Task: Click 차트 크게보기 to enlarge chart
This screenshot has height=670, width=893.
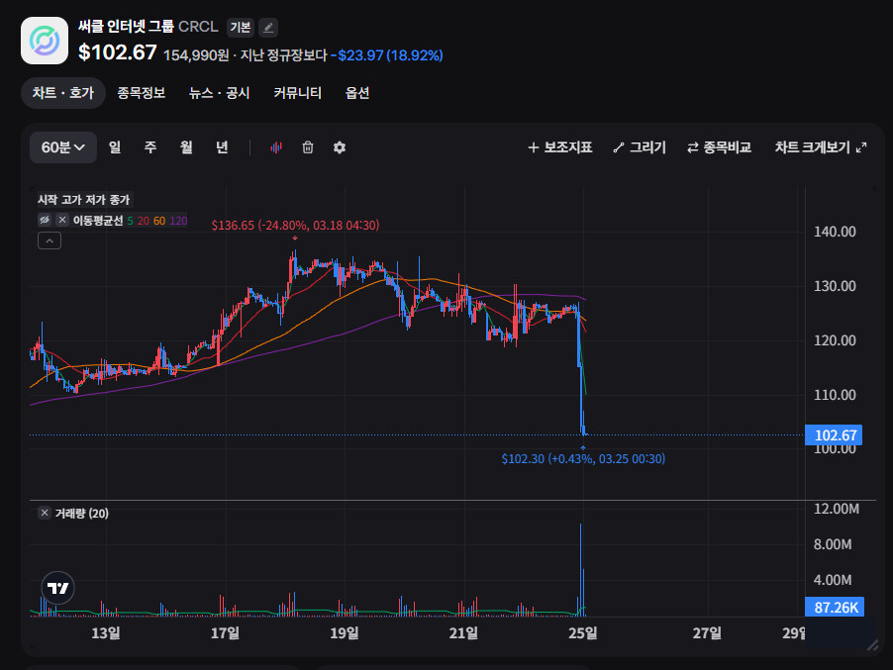Action: pyautogui.click(x=821, y=147)
